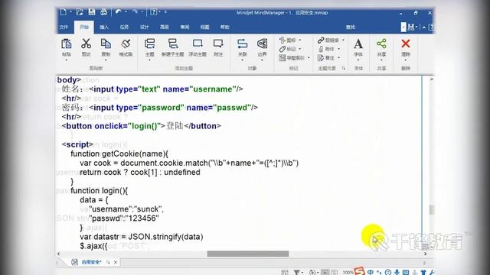The image size is (490, 275).
Task: Click the Copy (复制) icon
Action: (106, 44)
